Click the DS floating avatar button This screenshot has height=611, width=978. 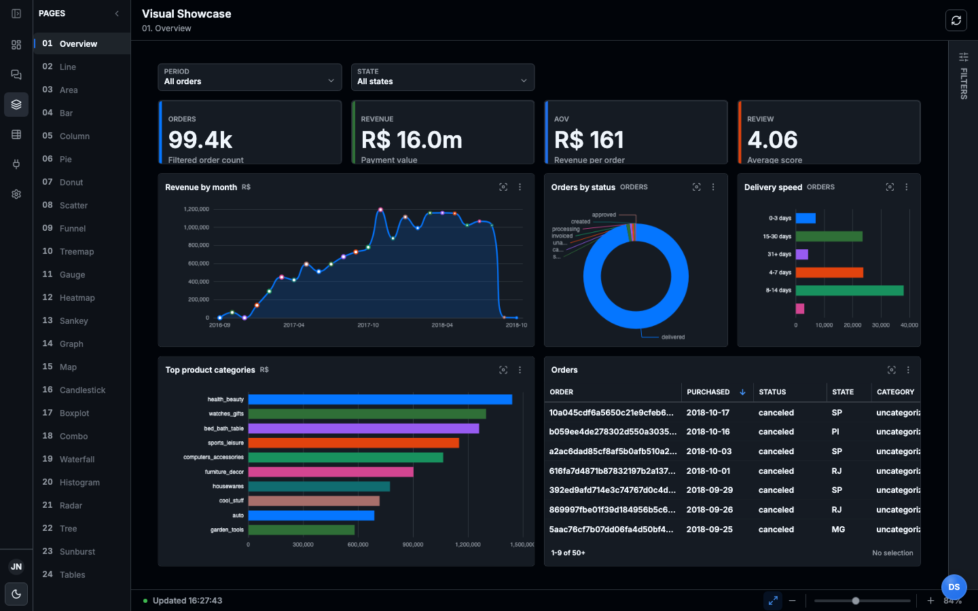coord(954,587)
